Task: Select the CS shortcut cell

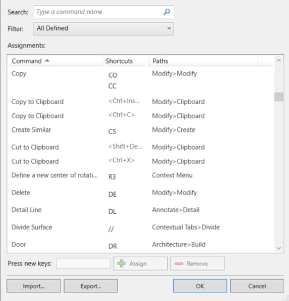Action: click(x=112, y=132)
